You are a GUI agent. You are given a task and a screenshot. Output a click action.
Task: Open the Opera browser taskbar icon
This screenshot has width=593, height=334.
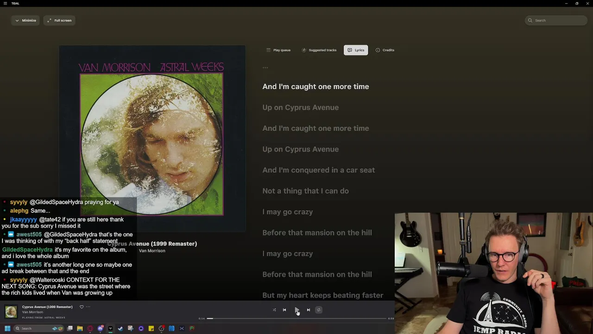click(x=90, y=328)
